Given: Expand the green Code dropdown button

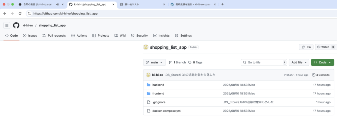Looking at the screenshot, I should point(323,62).
